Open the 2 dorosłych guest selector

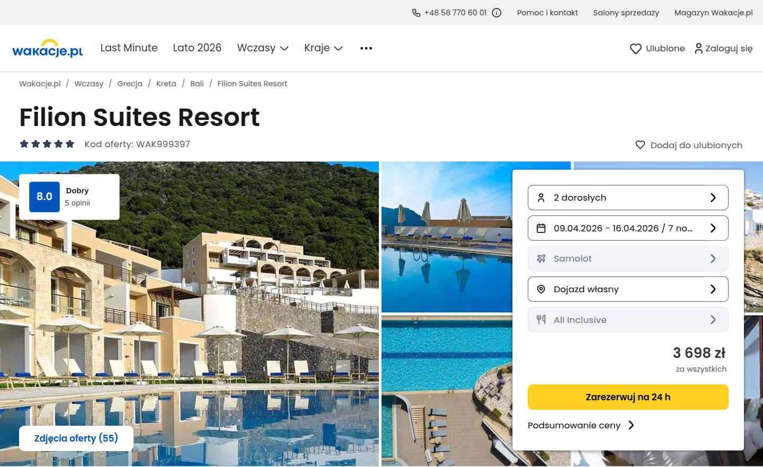point(628,197)
